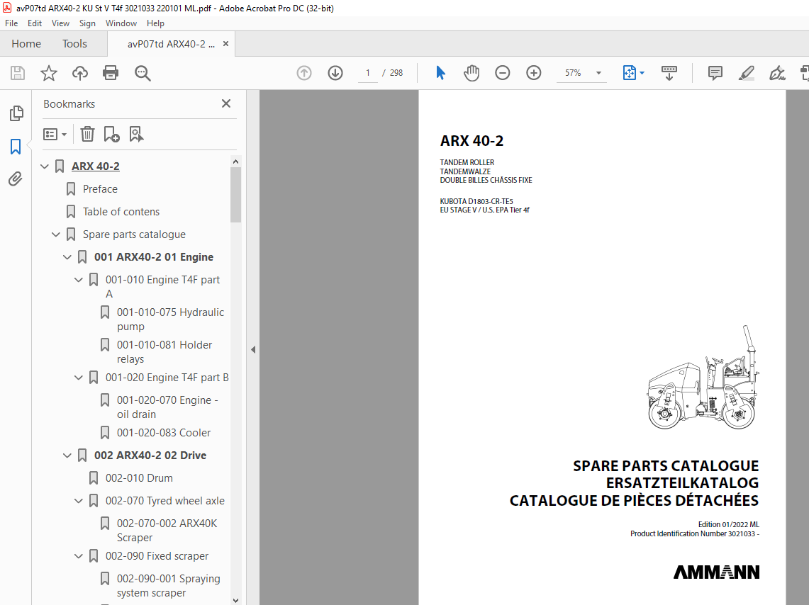
Task: Open the Sign menu
Action: tap(87, 23)
